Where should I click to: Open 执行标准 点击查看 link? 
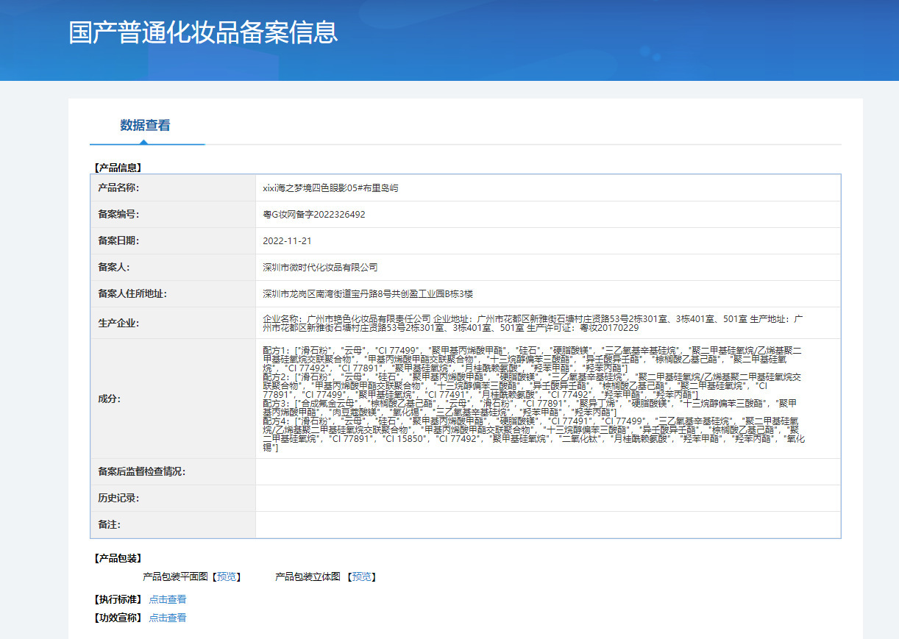point(168,599)
